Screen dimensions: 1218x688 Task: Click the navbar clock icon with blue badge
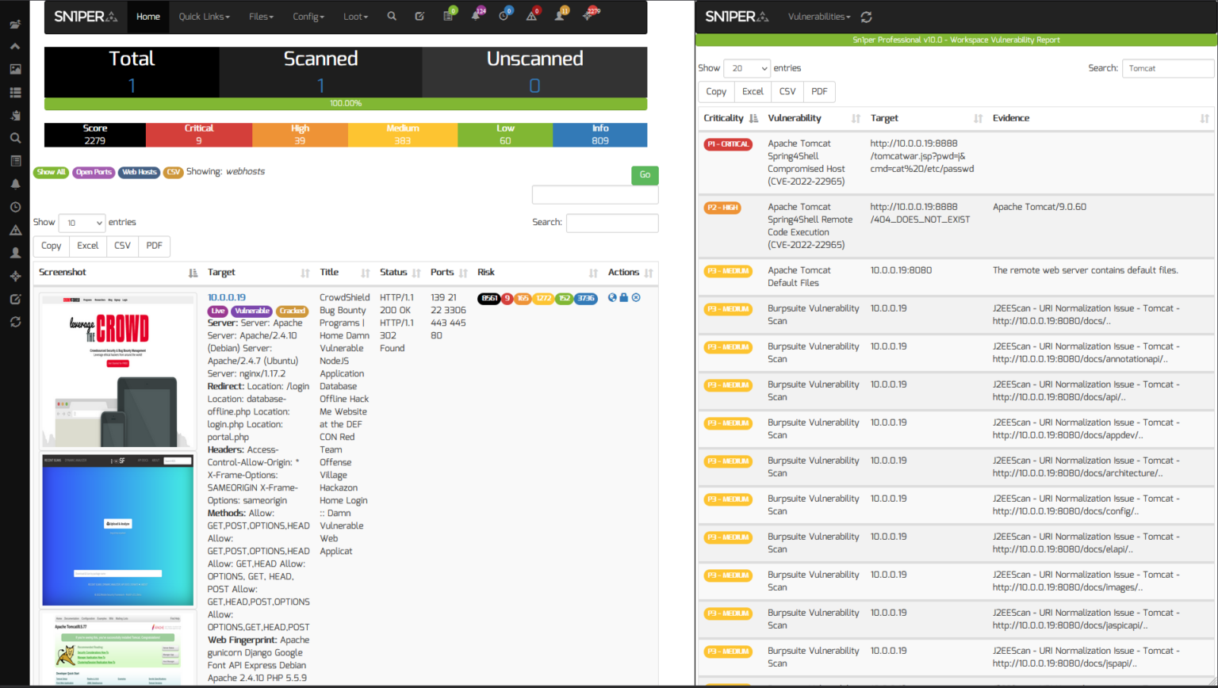pyautogui.click(x=504, y=17)
